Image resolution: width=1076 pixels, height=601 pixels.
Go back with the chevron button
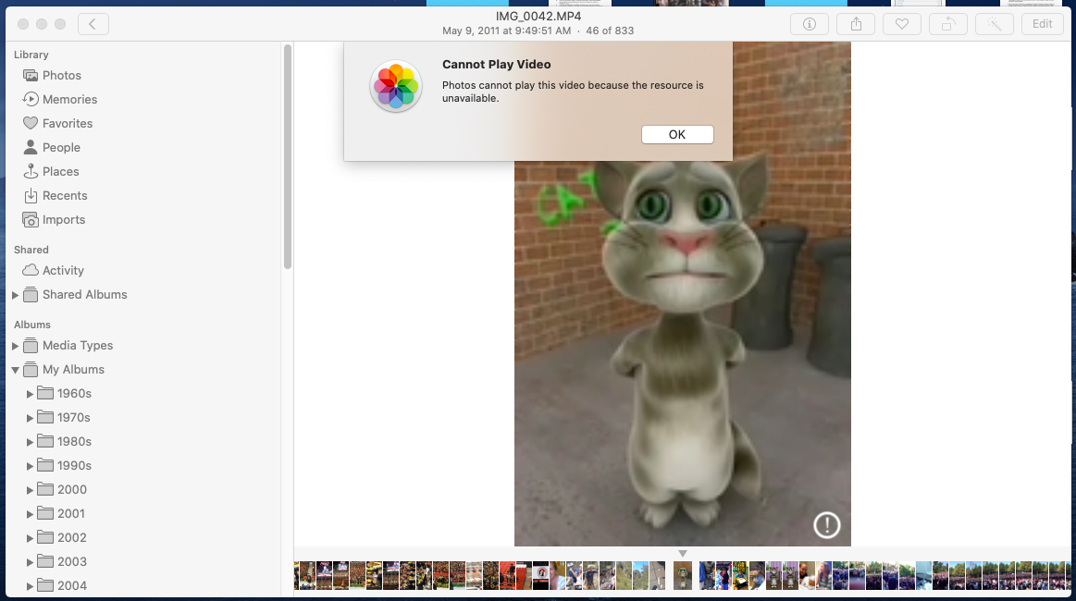pyautogui.click(x=93, y=24)
